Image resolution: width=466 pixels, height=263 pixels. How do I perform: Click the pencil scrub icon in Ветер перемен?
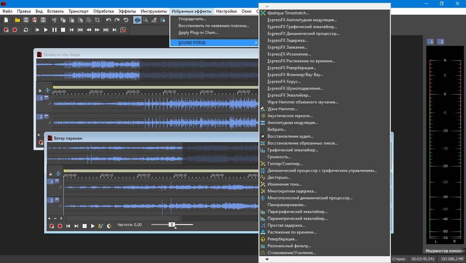[x=101, y=226]
